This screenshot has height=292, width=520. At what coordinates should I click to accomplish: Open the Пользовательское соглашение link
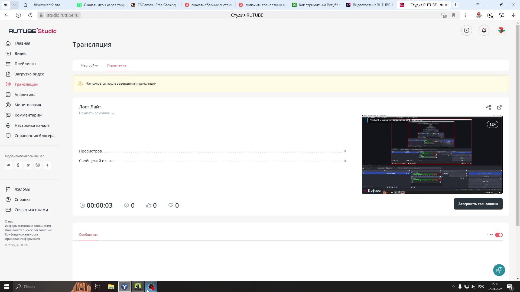(28, 230)
